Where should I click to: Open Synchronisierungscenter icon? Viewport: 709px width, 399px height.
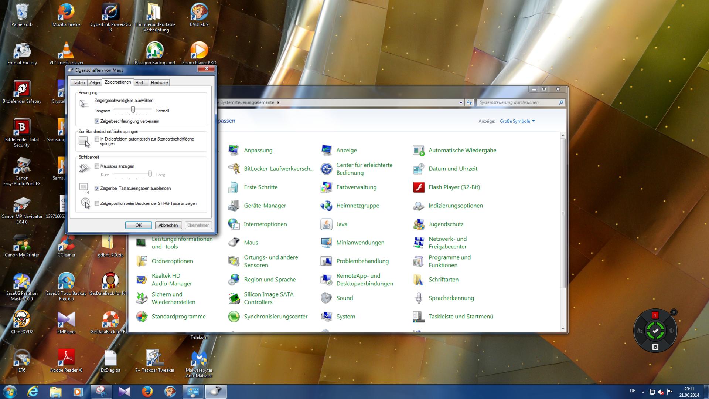(x=268, y=317)
